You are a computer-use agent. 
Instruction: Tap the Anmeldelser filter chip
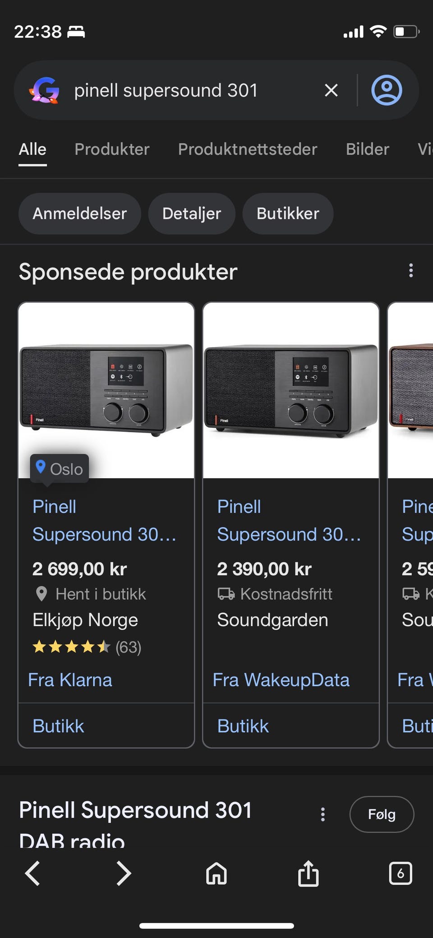click(80, 213)
